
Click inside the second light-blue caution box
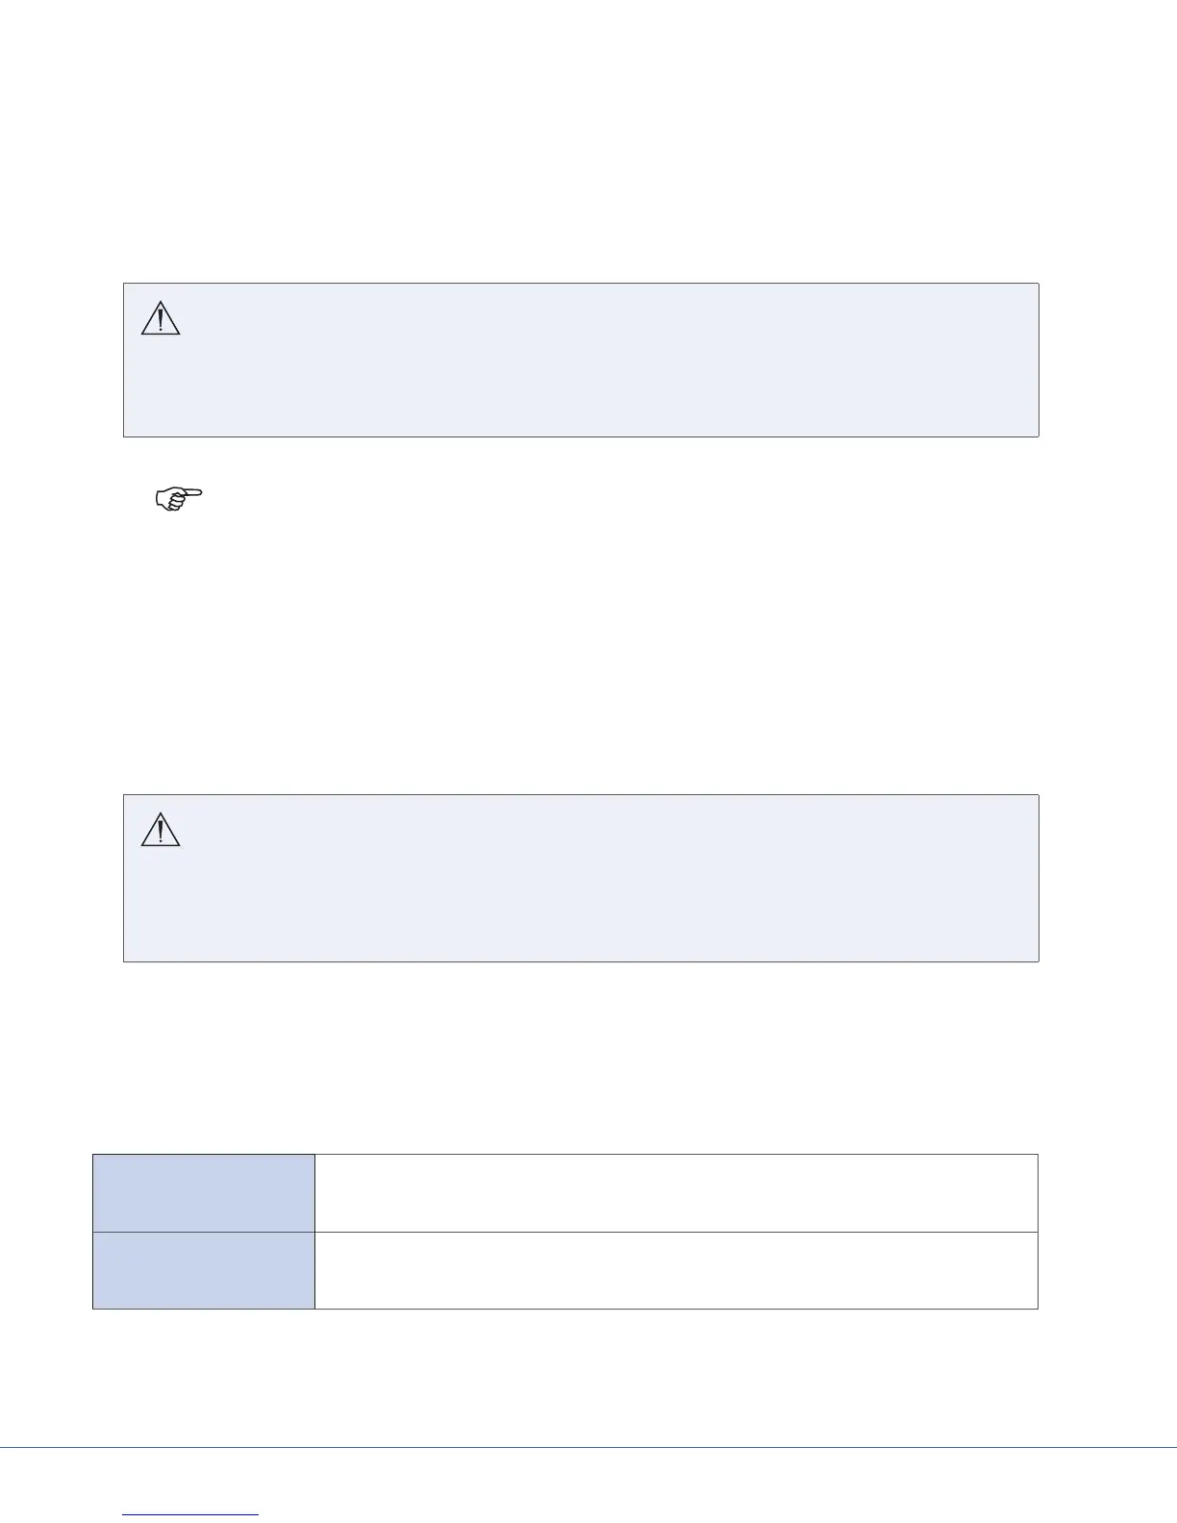(x=581, y=878)
